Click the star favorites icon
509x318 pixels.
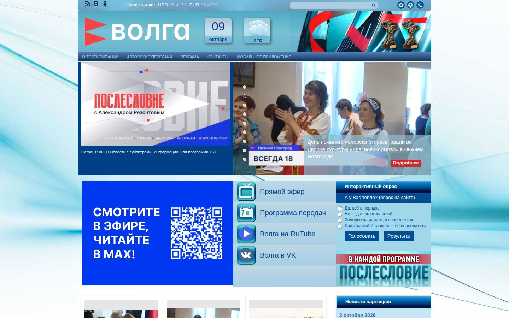point(401,5)
